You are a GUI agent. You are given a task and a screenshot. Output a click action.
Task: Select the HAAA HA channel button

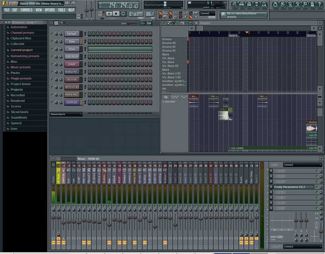(72, 95)
